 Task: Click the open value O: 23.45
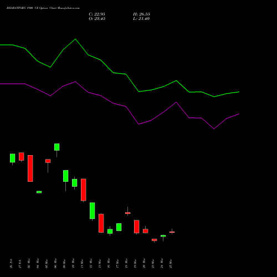[97, 19]
